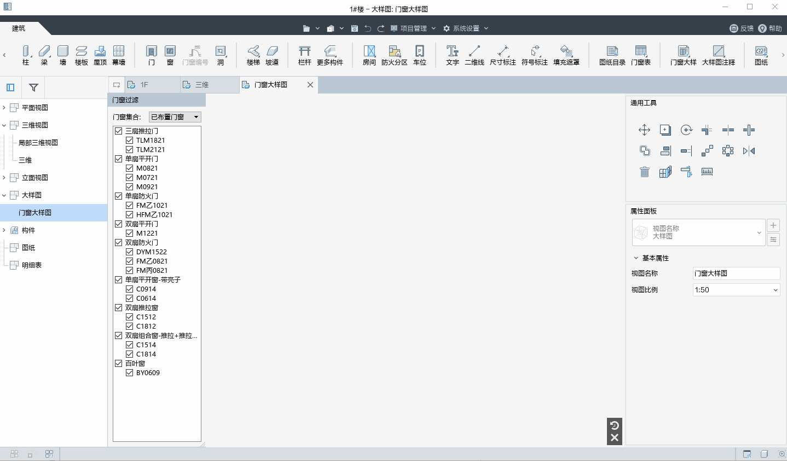This screenshot has height=461, width=787.
Task: Click the move tool in 通用工具
Action: [644, 130]
